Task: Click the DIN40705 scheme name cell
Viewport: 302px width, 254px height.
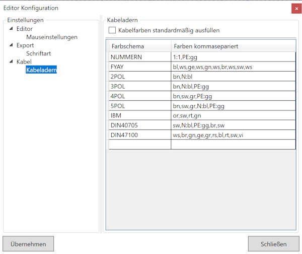Action: pos(139,125)
